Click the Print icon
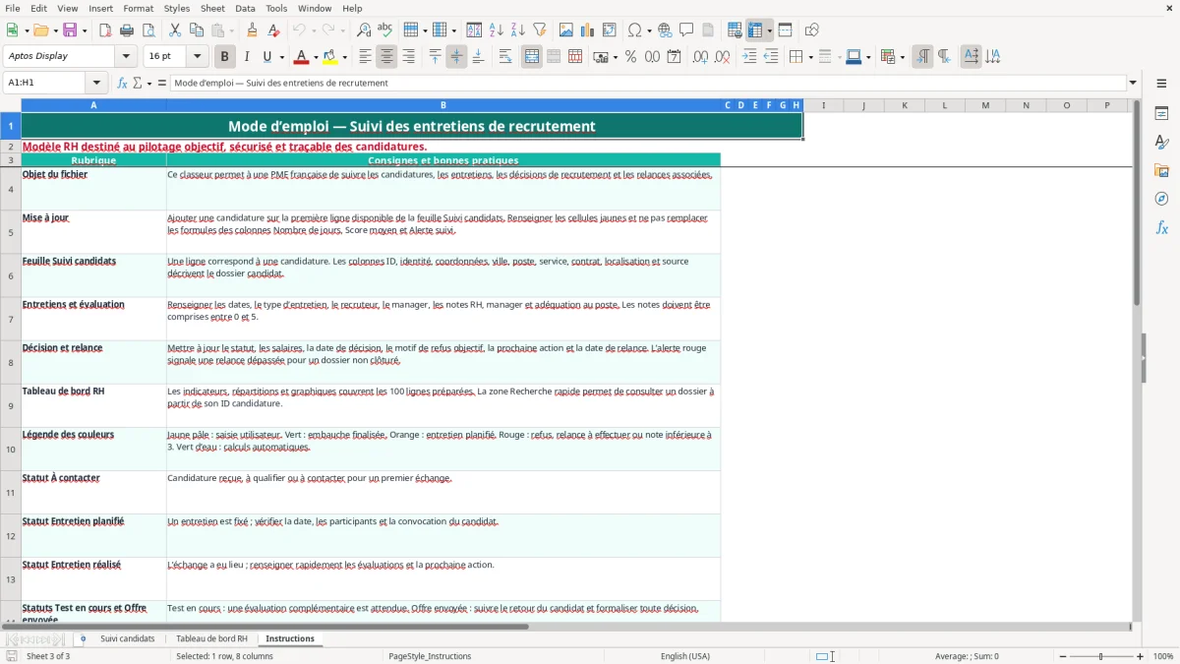Screen dimensions: 1180x664 pyautogui.click(x=127, y=30)
